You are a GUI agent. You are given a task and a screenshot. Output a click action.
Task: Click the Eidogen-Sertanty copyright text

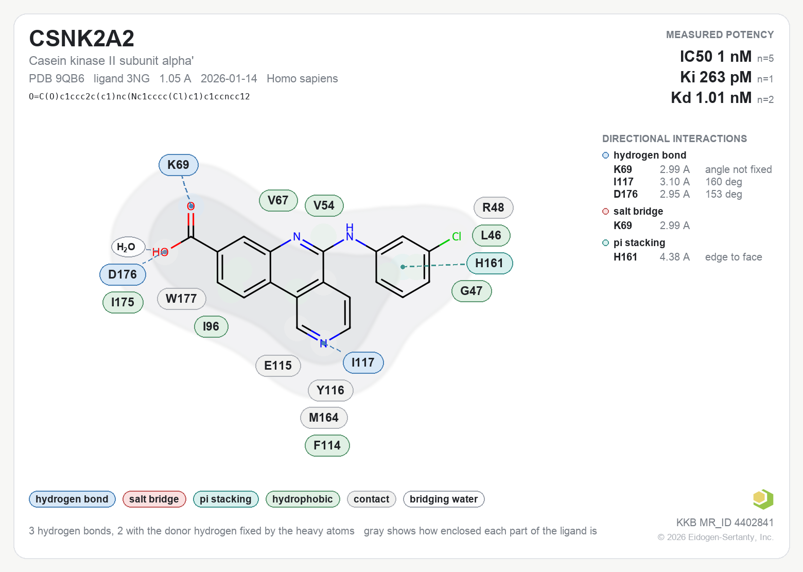pos(715,537)
